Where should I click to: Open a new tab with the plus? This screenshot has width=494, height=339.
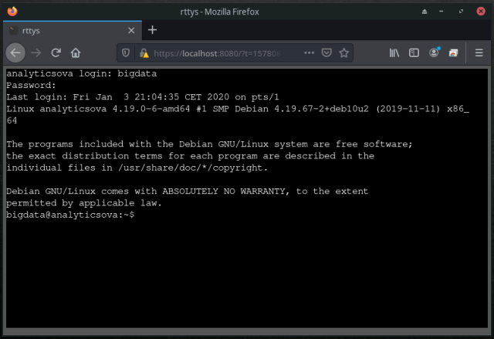(153, 30)
